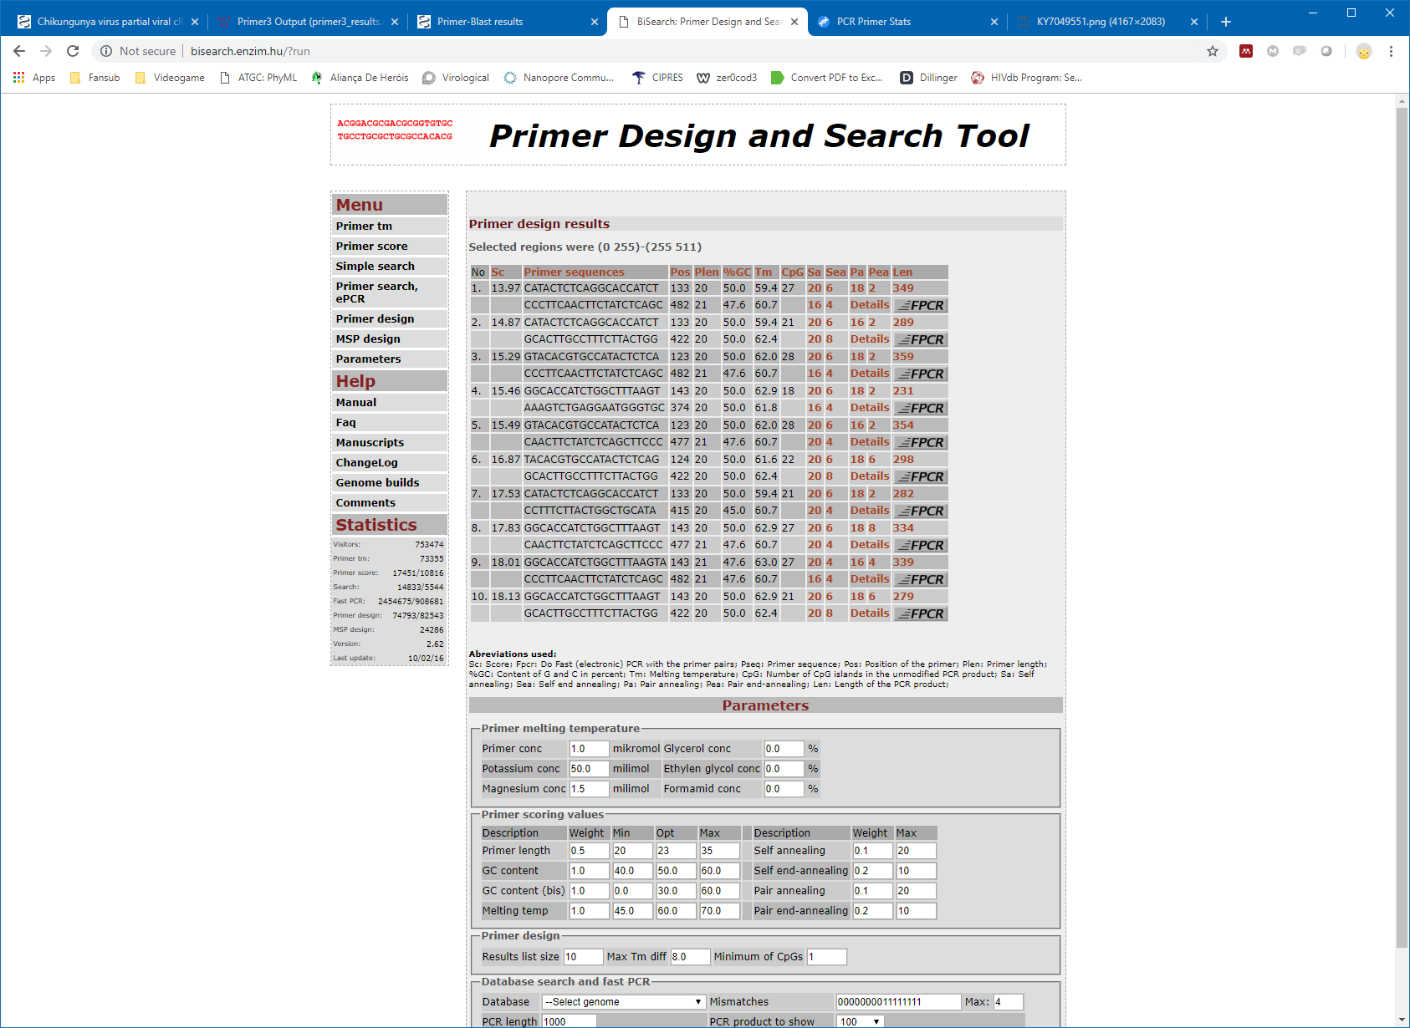Click the browser Back arrow
Viewport: 1410px width, 1028px height.
click(19, 51)
